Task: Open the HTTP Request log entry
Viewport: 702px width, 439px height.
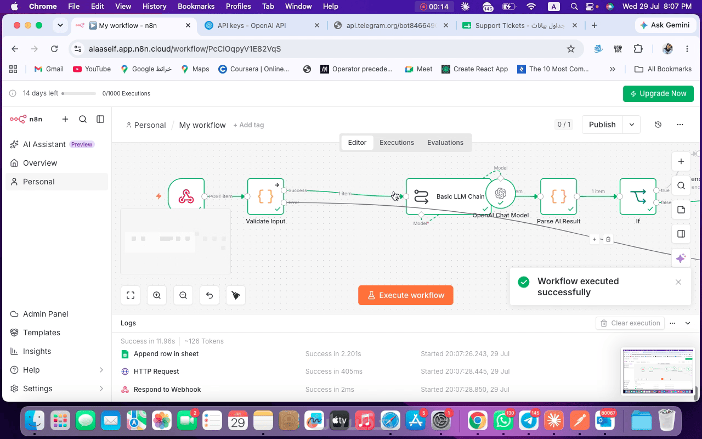Action: 156,372
